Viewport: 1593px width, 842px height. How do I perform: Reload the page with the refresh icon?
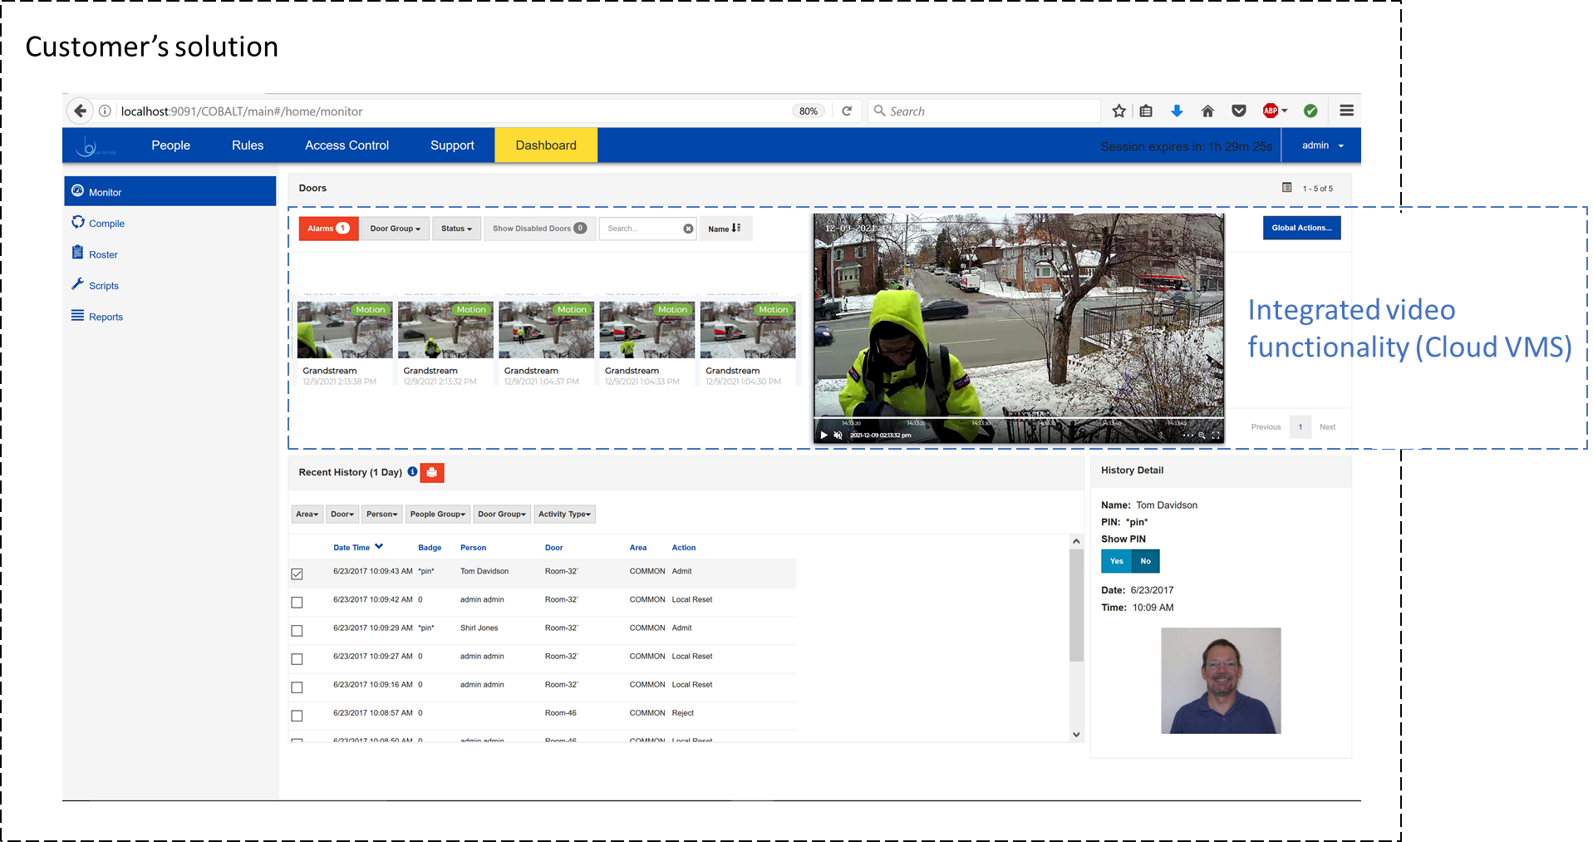[846, 111]
